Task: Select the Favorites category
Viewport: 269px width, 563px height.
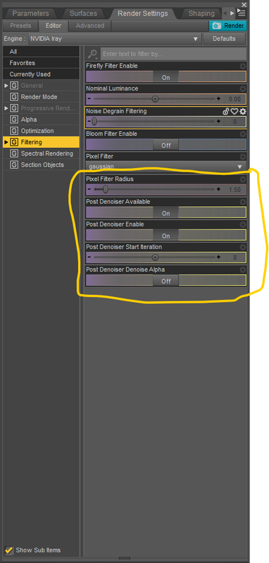Action: 41,63
